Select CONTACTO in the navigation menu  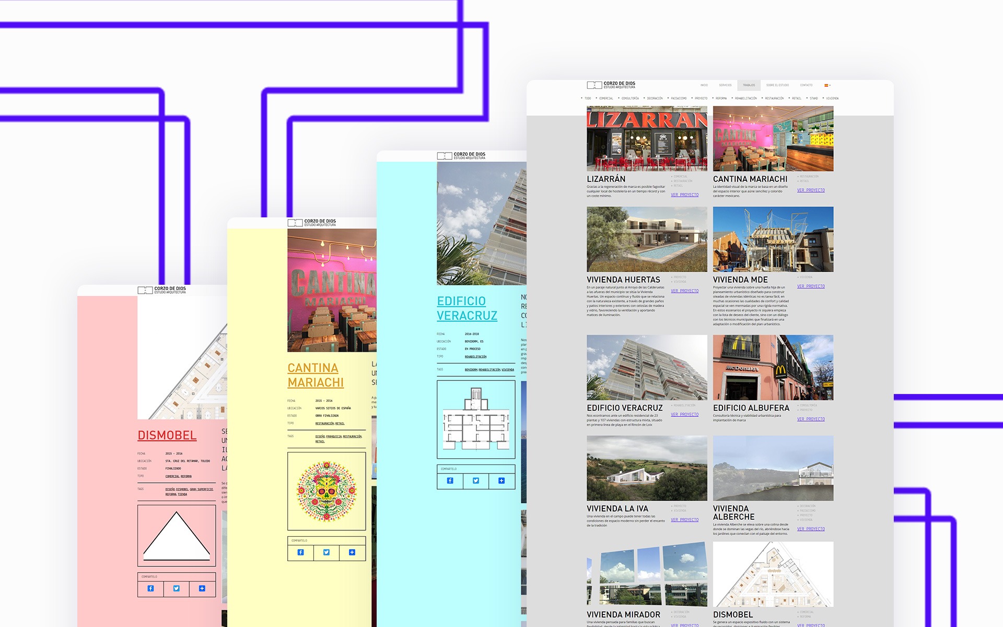pos(806,85)
